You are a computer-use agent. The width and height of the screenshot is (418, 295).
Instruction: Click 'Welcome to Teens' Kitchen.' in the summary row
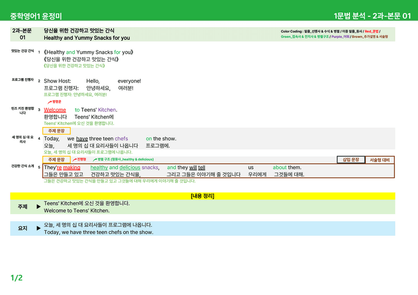77,210
